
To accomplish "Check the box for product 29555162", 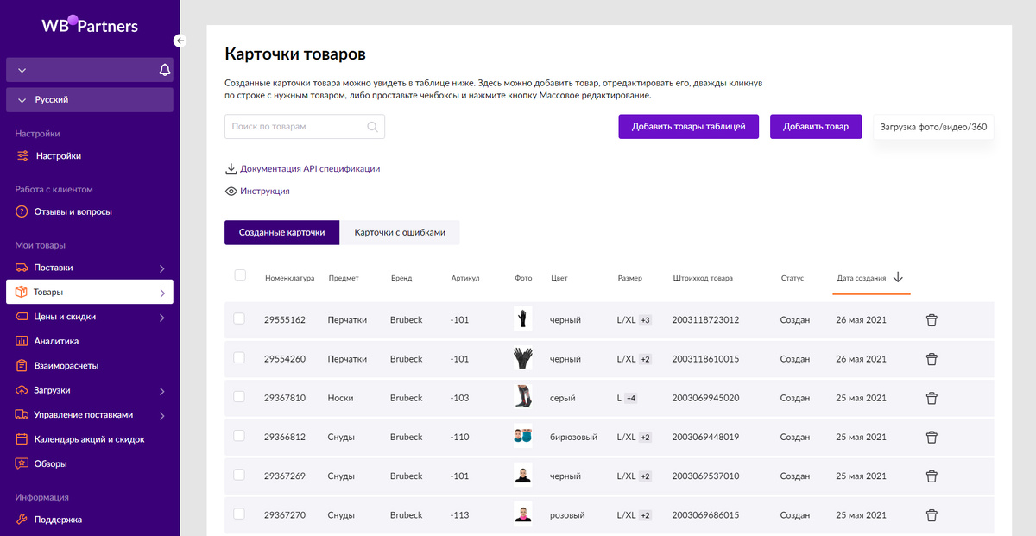I will [x=239, y=318].
